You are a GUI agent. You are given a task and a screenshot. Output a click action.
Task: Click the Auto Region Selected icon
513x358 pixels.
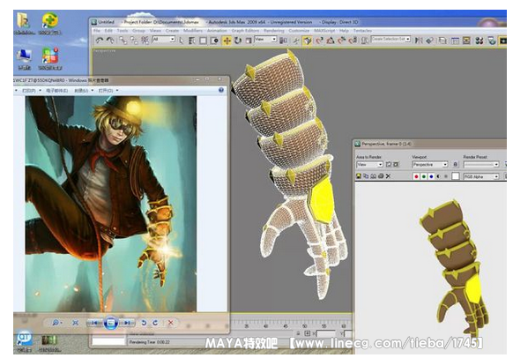pos(396,164)
